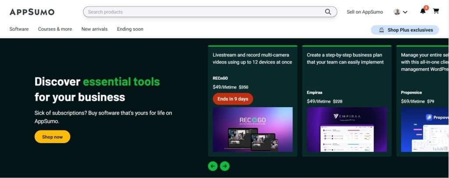
Task: Open Courses & more menu
Action: [55, 29]
